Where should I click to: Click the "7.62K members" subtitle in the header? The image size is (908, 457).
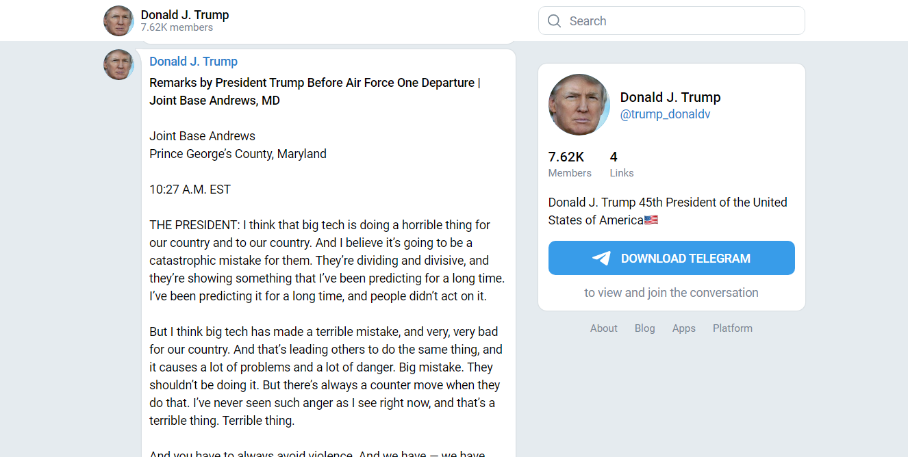point(177,28)
